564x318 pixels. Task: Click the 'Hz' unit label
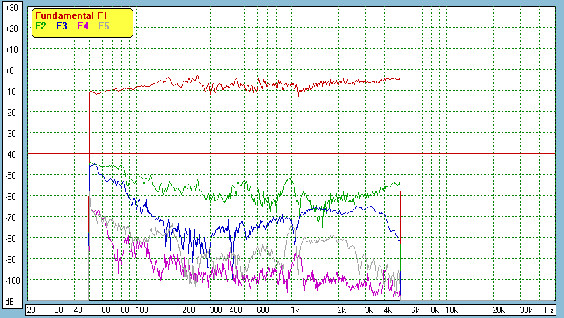[x=549, y=310]
